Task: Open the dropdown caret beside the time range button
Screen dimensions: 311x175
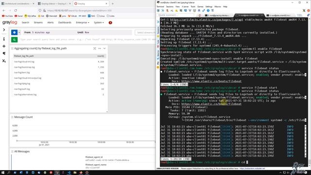Action: (x=19, y=33)
